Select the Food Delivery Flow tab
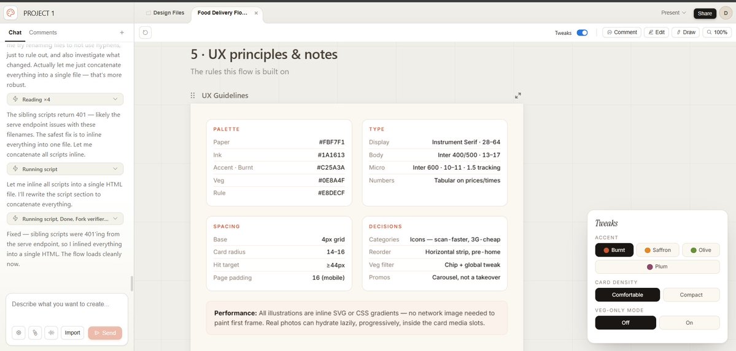This screenshot has width=736, height=351. point(222,13)
